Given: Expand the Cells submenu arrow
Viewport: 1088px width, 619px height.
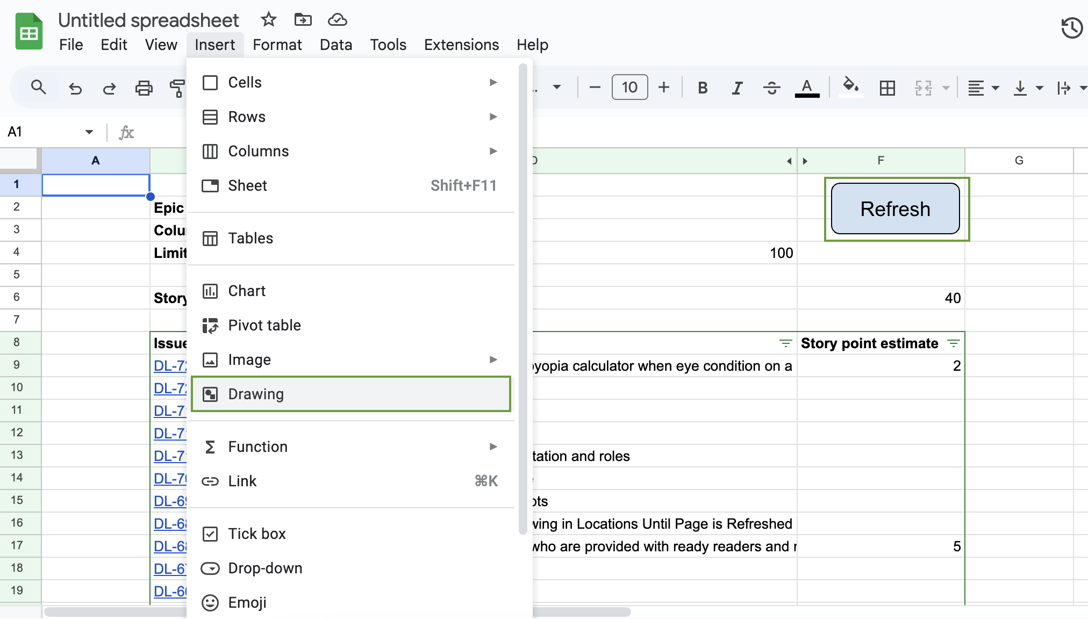Looking at the screenshot, I should tap(493, 82).
